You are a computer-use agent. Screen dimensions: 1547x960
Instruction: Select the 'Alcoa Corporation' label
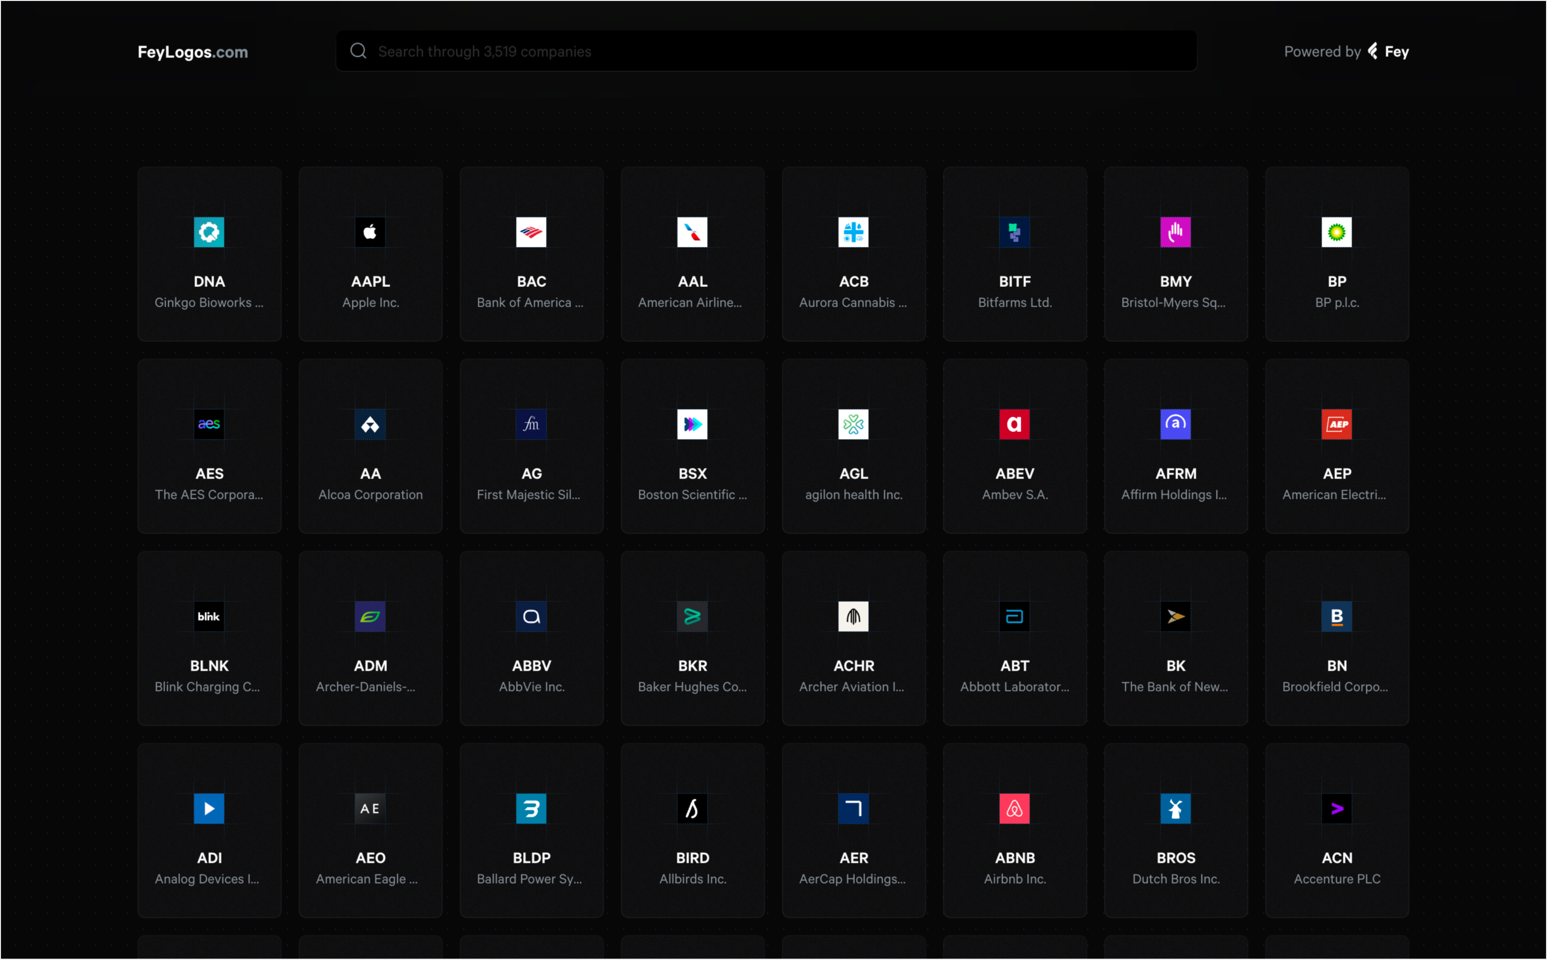371,495
